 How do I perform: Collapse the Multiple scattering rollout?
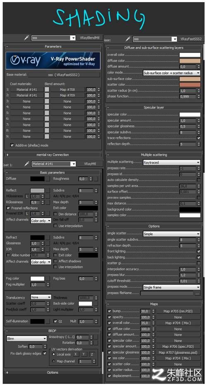(x=154, y=155)
